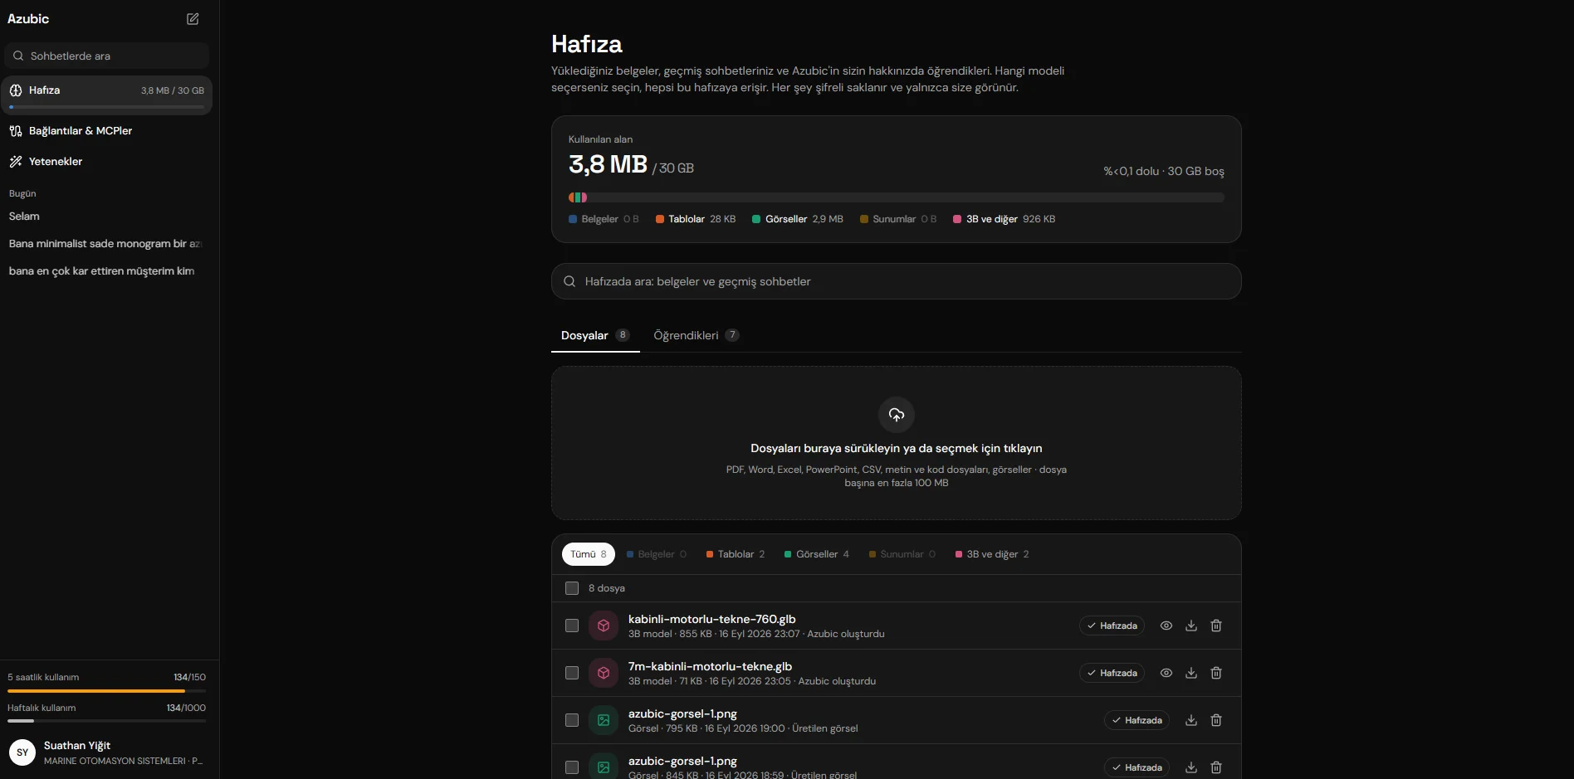Click the Azubic logo title
Viewport: 1574px width, 779px height.
pos(28,18)
